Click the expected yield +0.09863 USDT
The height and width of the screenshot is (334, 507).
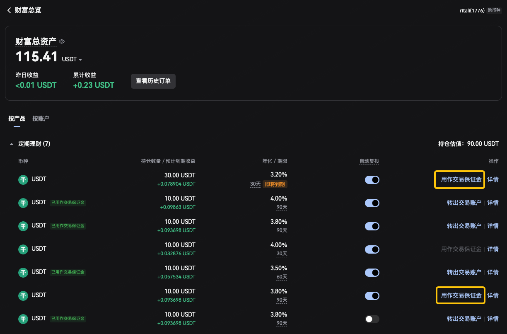click(x=178, y=207)
